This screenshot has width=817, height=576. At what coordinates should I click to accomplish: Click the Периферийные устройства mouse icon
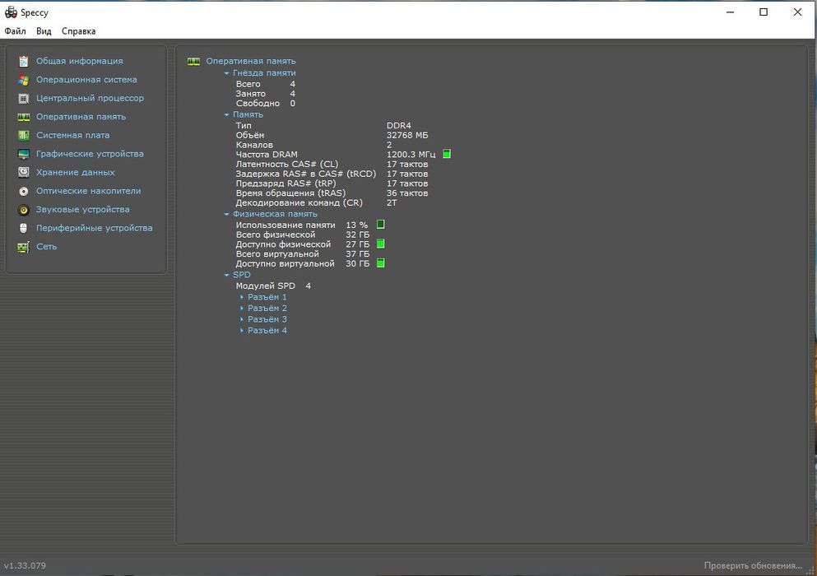point(23,228)
